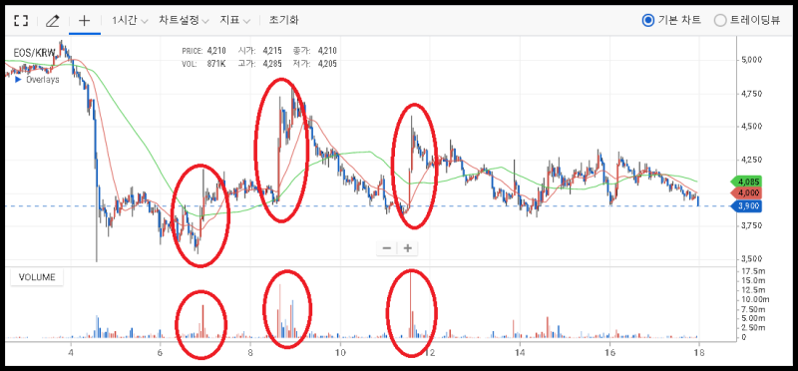This screenshot has width=798, height=371.
Task: Click the VOLUME panel label
Action: coord(37,277)
